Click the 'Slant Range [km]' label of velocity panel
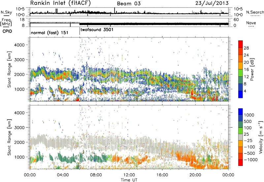The image size is (264, 182). coord(9,137)
